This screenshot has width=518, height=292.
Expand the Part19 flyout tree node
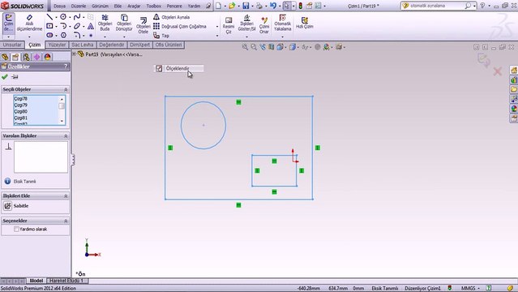click(x=75, y=54)
